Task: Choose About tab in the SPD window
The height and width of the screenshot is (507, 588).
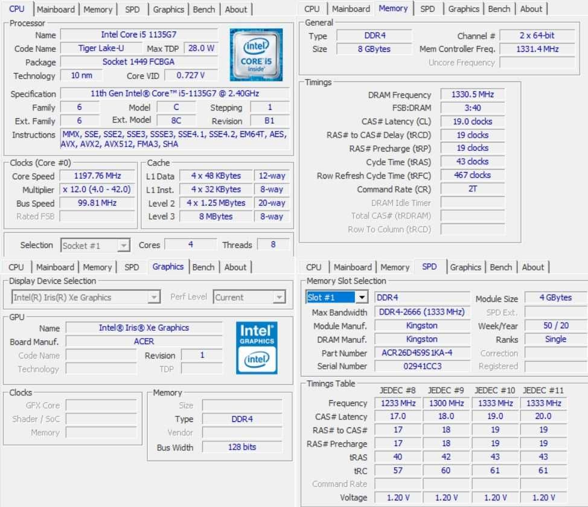Action: 533,267
